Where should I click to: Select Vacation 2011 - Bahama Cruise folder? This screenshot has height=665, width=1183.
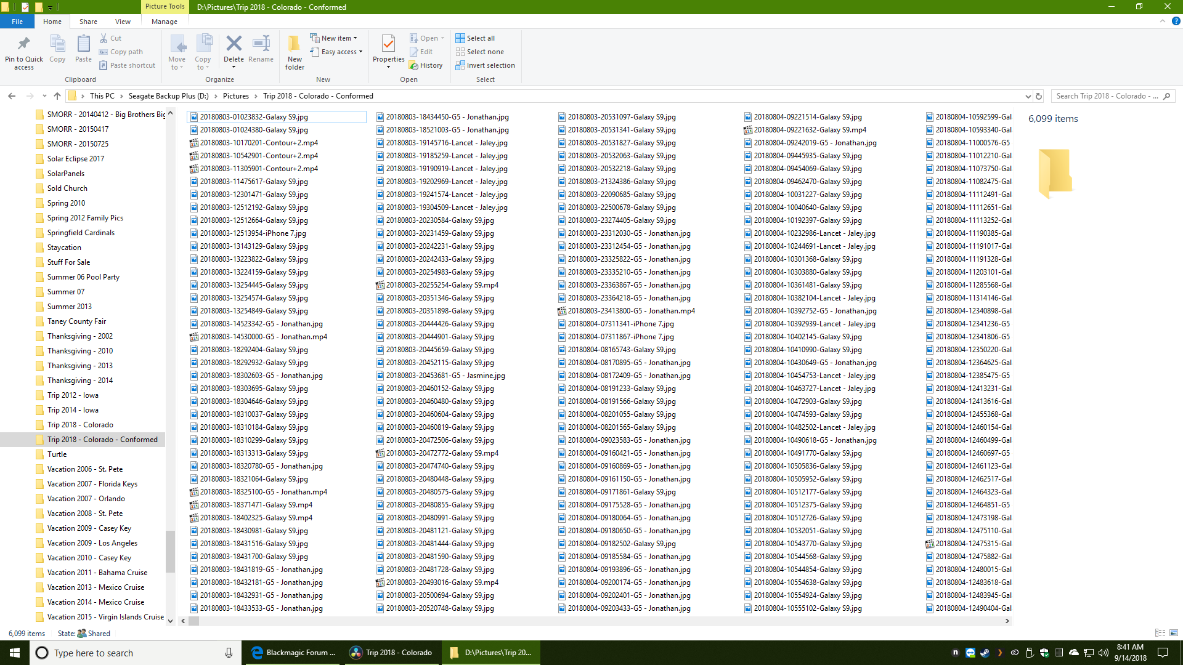[97, 573]
